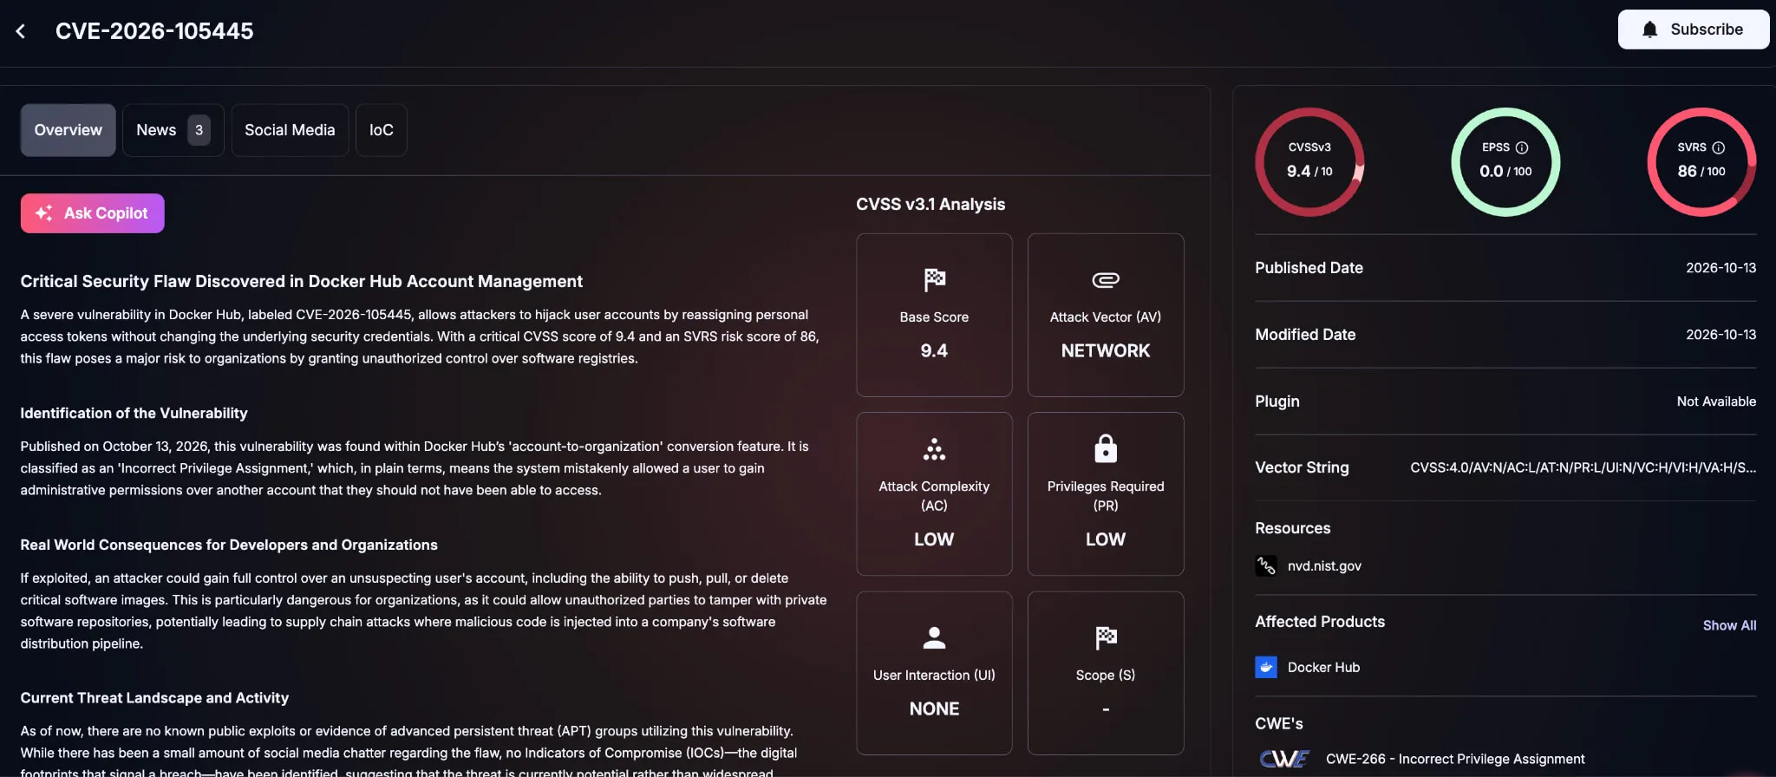Click the User Interaction NONE value

coord(934,709)
